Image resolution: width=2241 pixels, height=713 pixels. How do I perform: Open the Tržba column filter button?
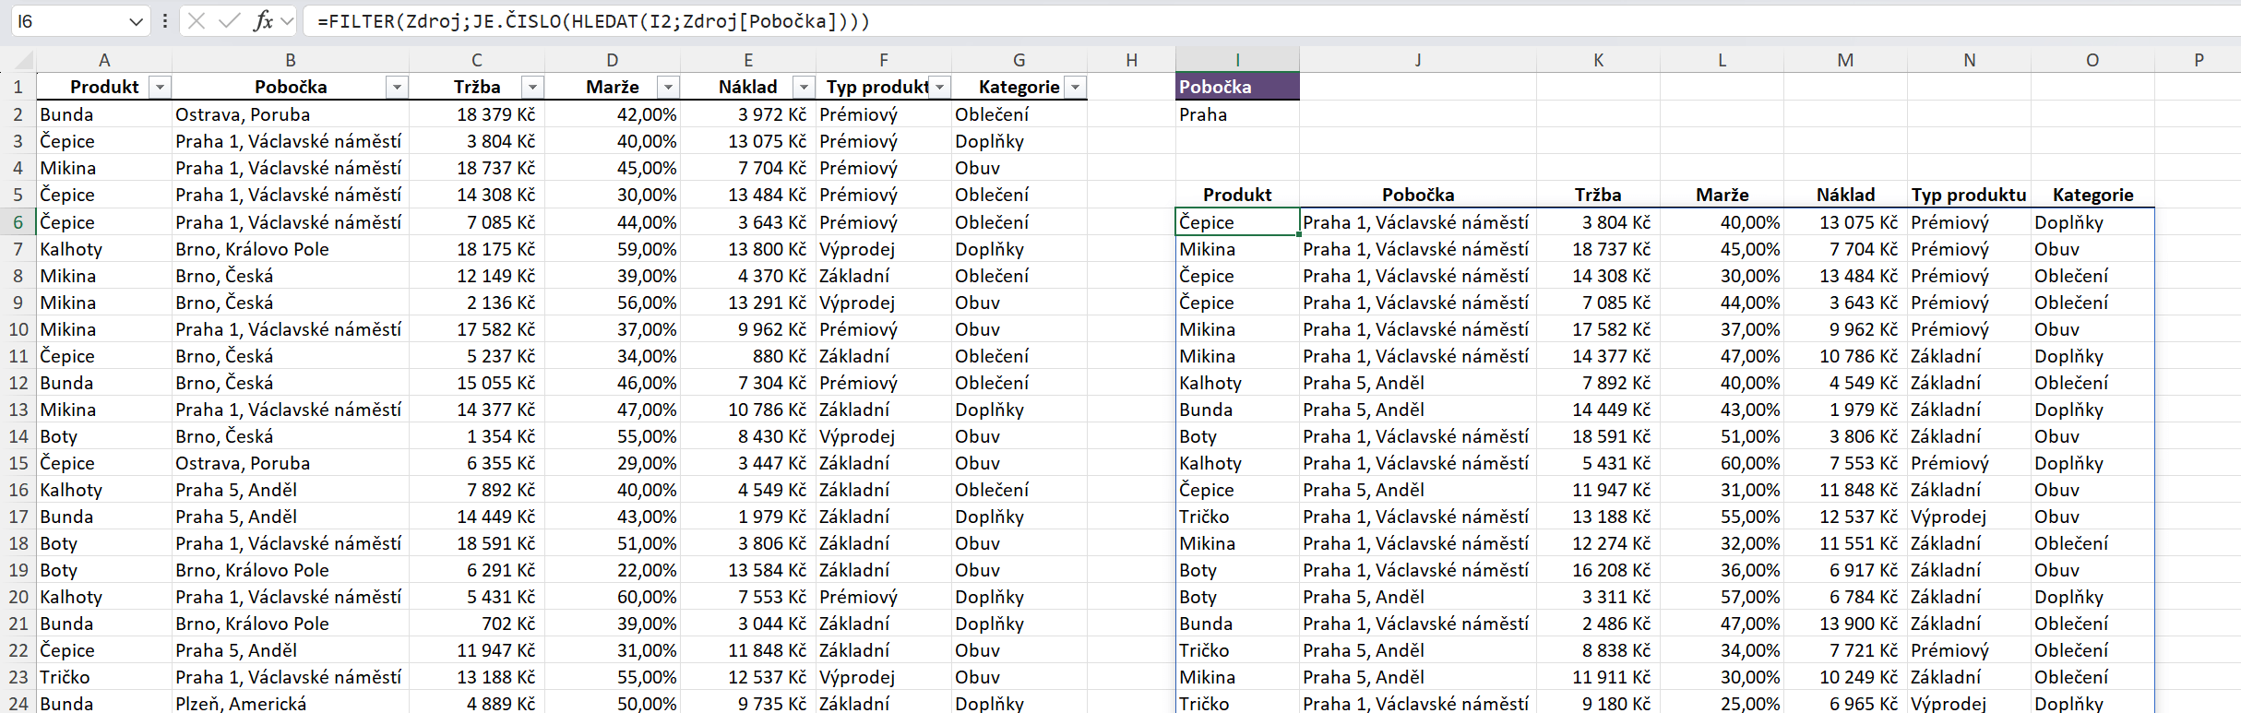[532, 87]
